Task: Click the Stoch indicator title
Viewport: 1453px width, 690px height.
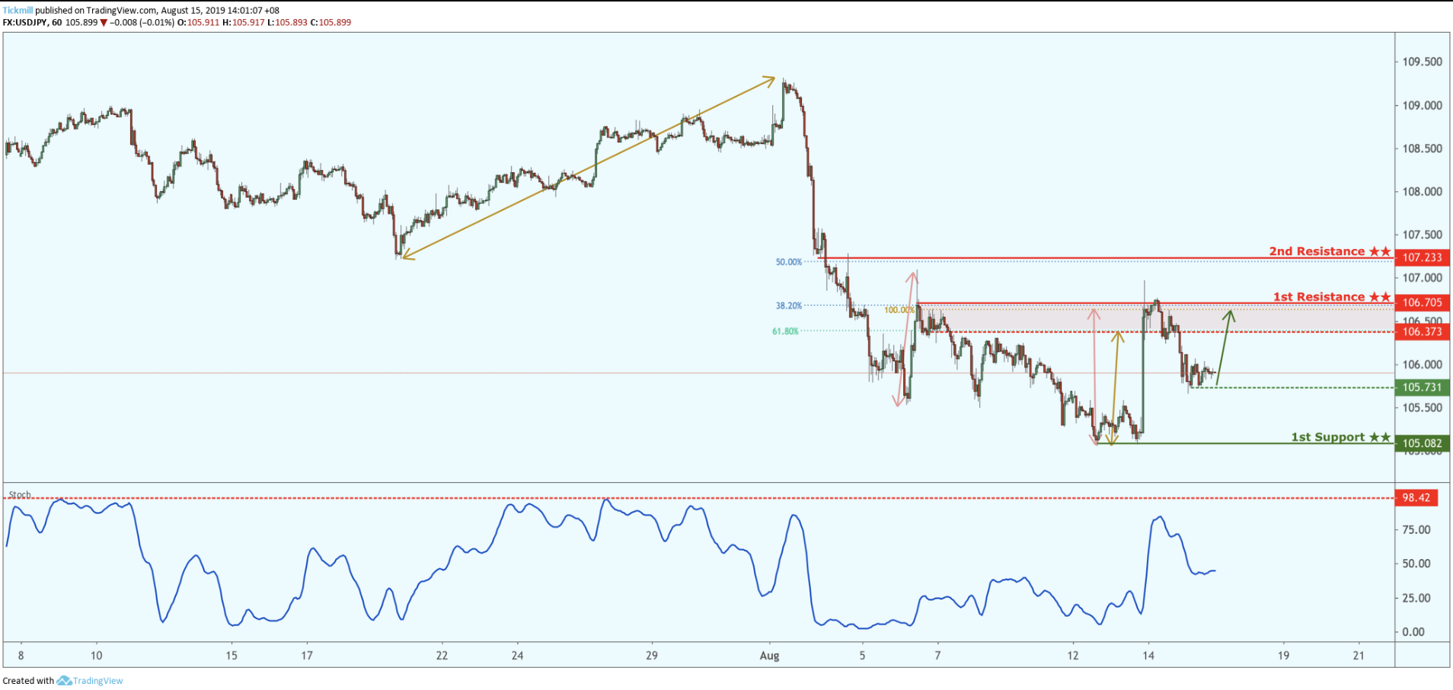Action: pos(20,495)
